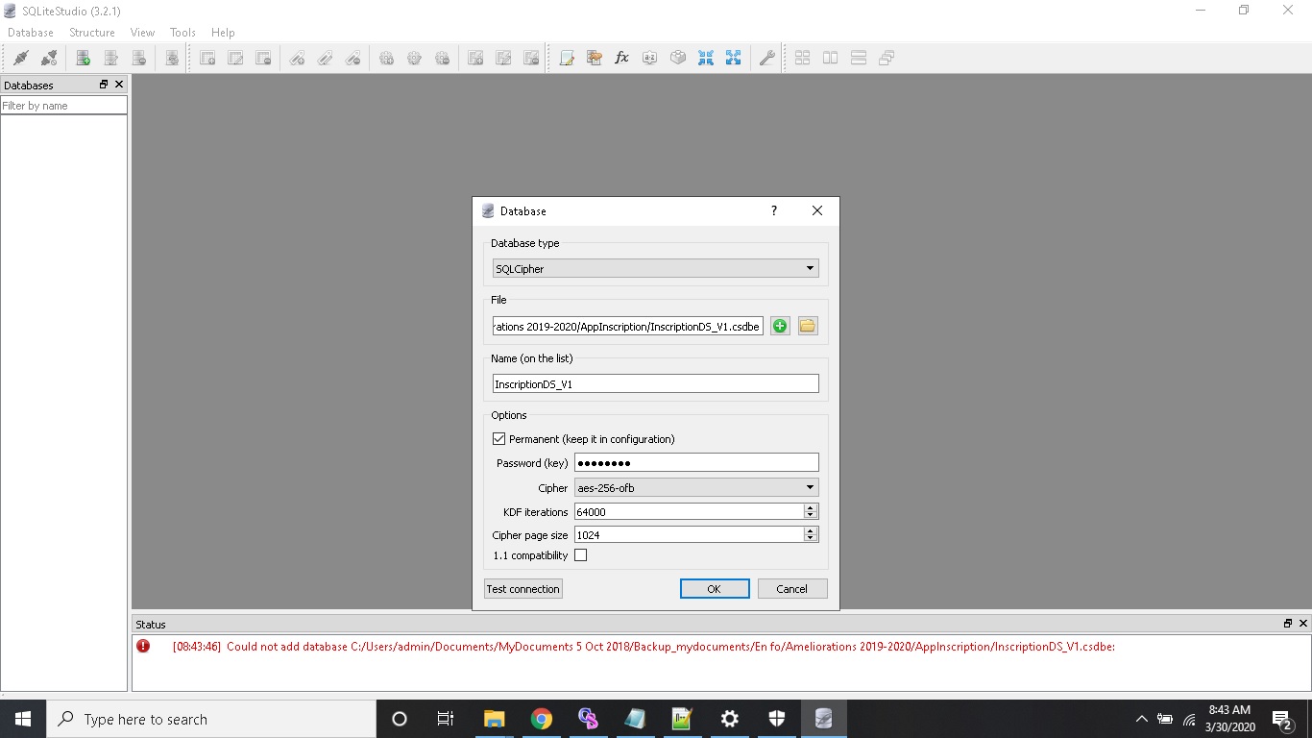Click the Edit table toolbar icon
This screenshot has height=738, width=1312.
[235, 58]
